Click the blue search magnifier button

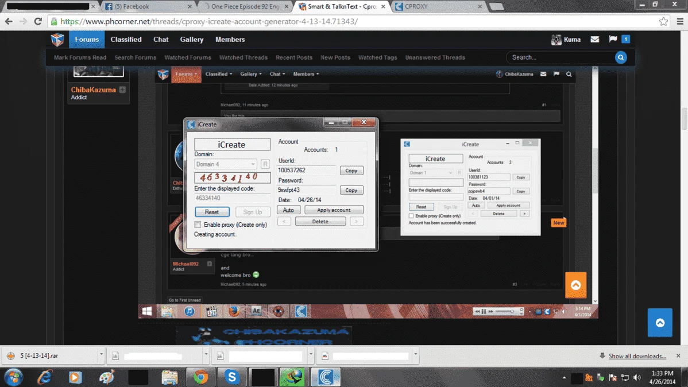click(620, 57)
